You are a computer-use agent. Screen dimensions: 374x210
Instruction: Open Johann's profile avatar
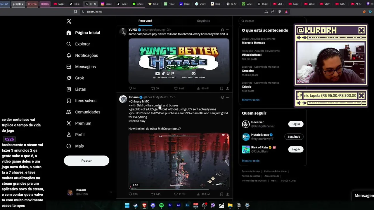tap(123, 99)
